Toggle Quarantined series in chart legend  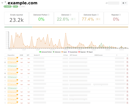point(73,52)
